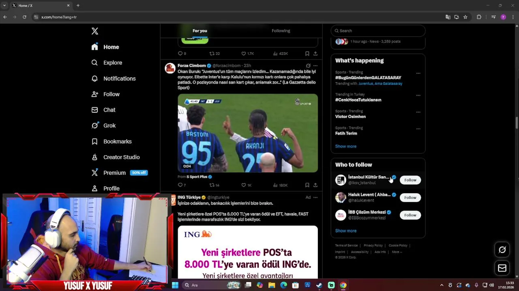View analytics of post with 180K views
Viewport: 519px width, 291px height.
(x=281, y=185)
